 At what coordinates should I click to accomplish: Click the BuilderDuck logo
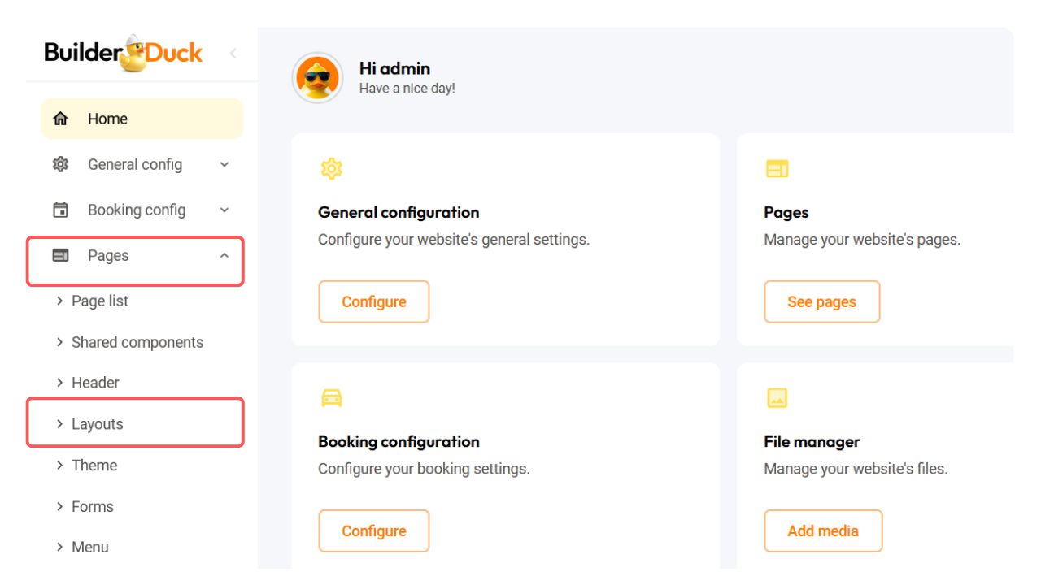click(124, 54)
